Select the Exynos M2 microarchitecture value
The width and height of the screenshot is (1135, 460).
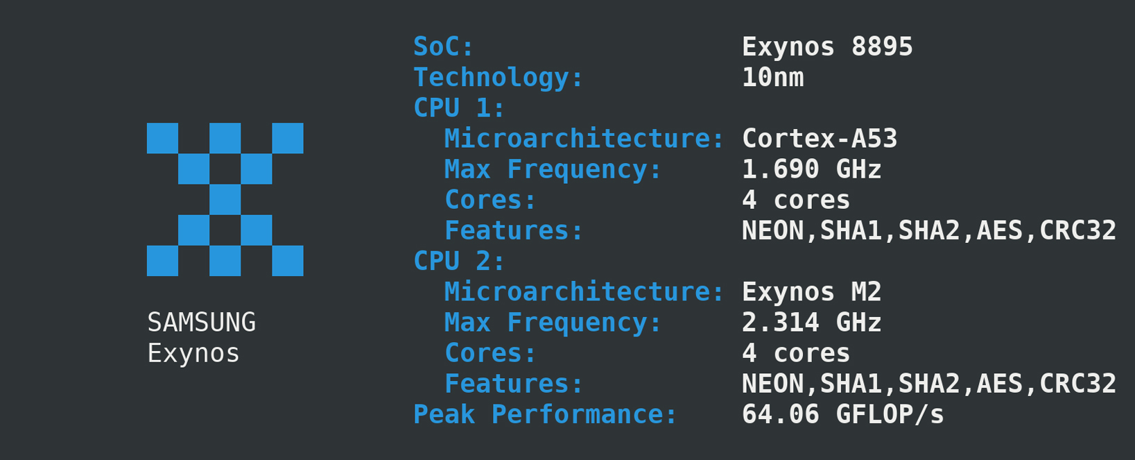pos(811,291)
